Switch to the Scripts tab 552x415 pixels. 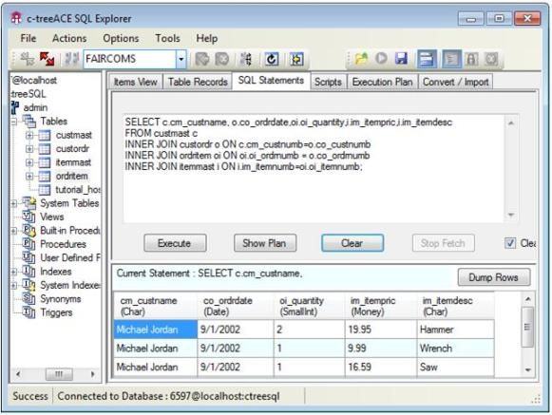(328, 82)
